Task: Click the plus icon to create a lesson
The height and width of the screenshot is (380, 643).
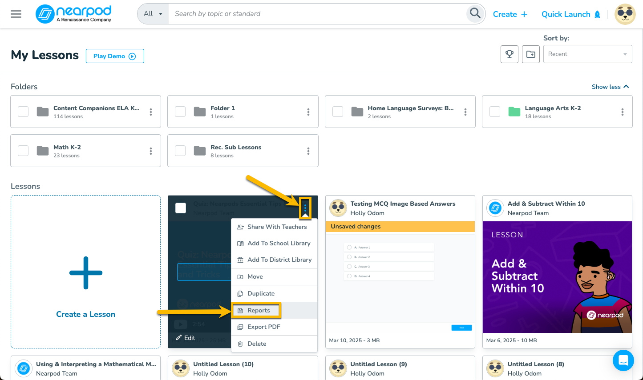Action: [x=86, y=273]
